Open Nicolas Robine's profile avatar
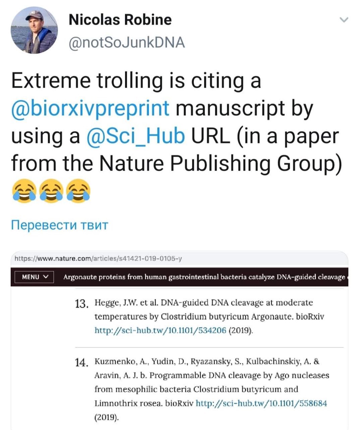359x430 pixels. [x=34, y=30]
